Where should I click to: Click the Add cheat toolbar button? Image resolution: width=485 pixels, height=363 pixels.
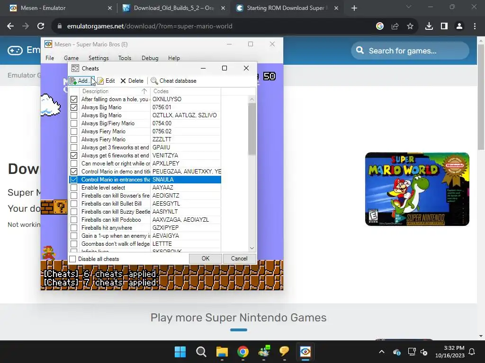click(81, 81)
